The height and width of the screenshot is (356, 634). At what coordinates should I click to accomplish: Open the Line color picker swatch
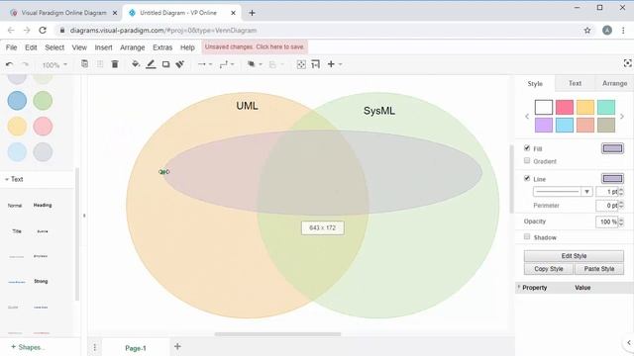click(612, 178)
